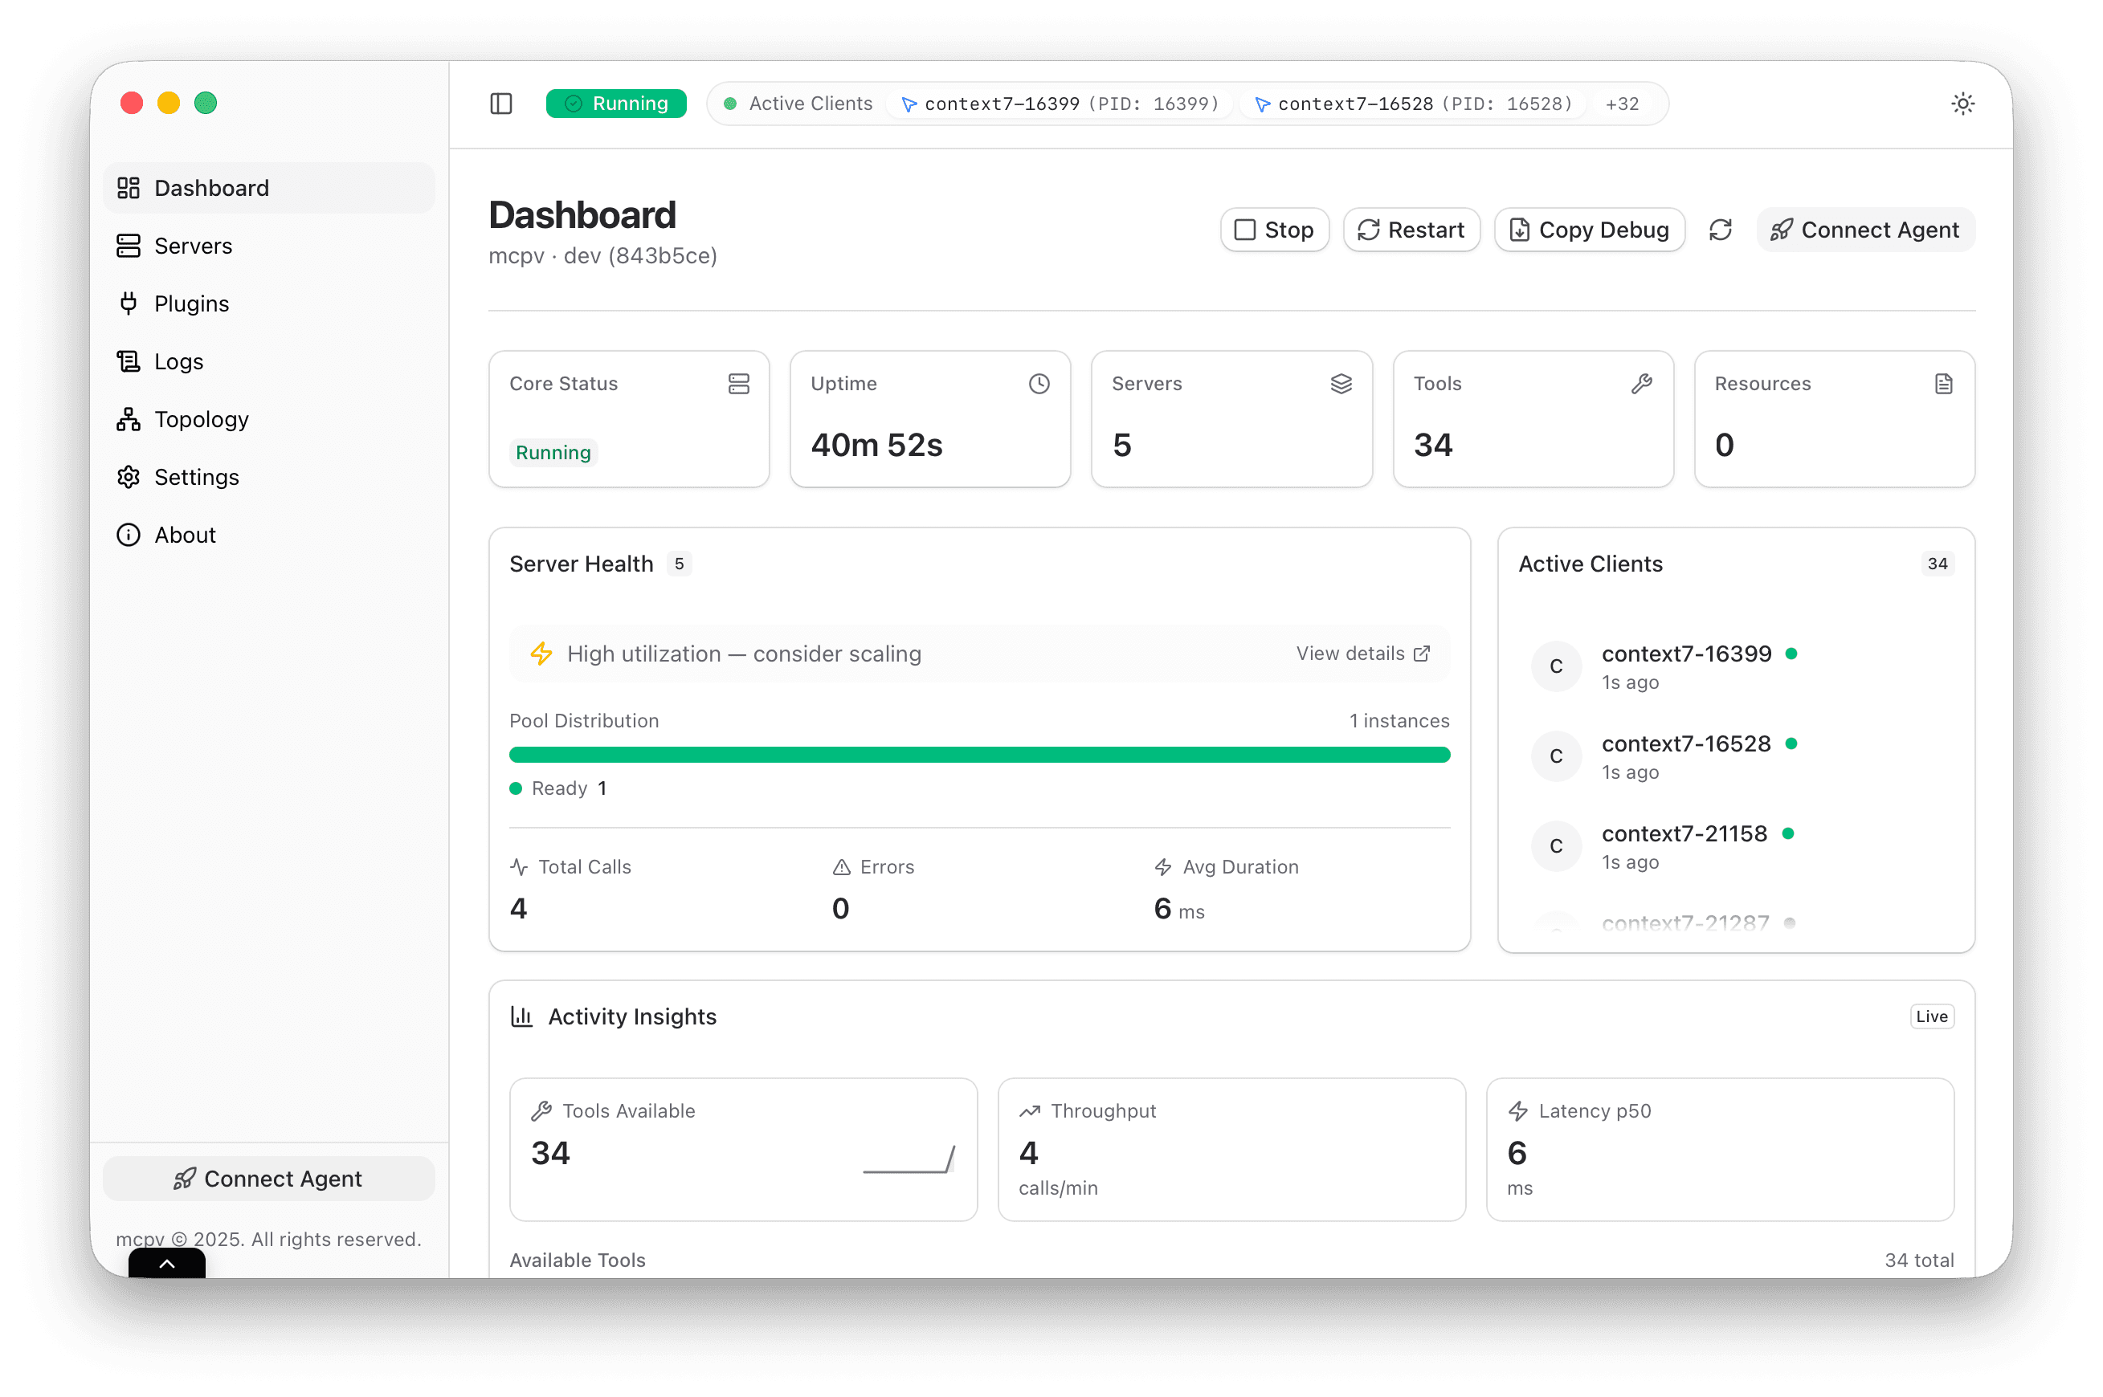Image resolution: width=2103 pixels, height=1397 pixels.
Task: Click the wrench icon on the Tools card
Action: point(1641,383)
